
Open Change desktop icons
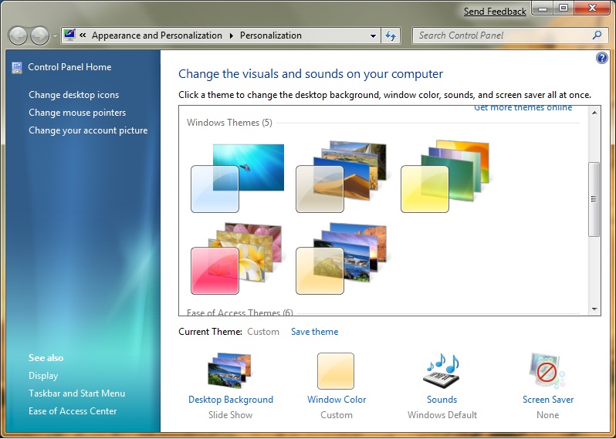point(73,95)
